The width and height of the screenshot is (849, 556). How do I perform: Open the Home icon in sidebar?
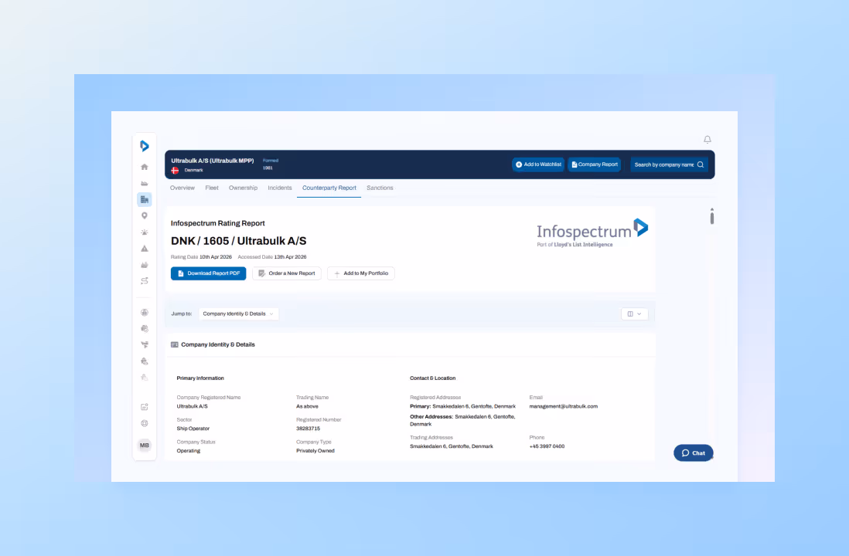[x=145, y=167]
